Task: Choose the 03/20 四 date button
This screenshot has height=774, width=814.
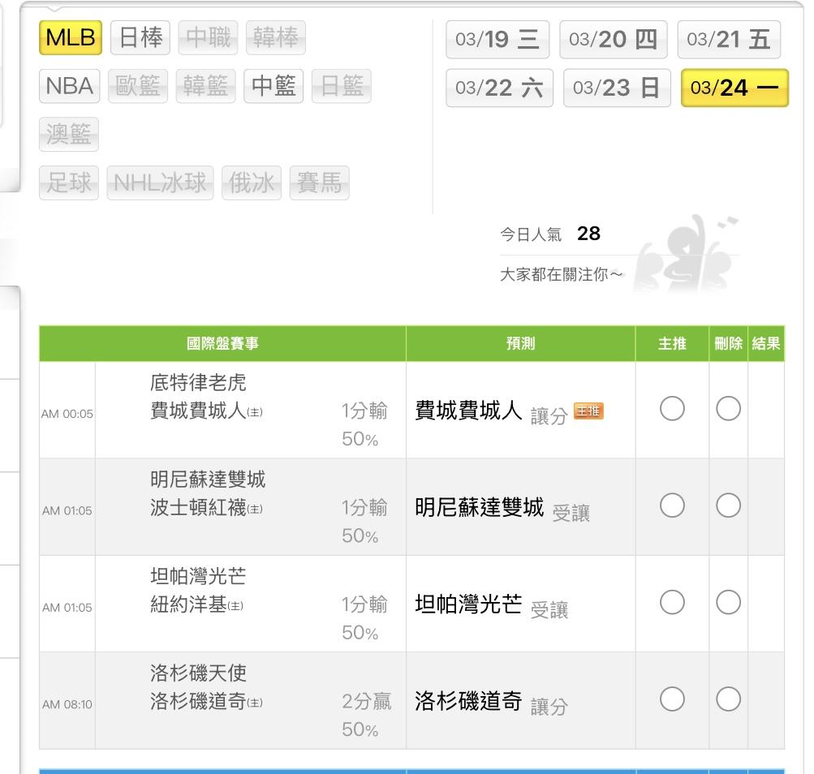Action: (613, 40)
